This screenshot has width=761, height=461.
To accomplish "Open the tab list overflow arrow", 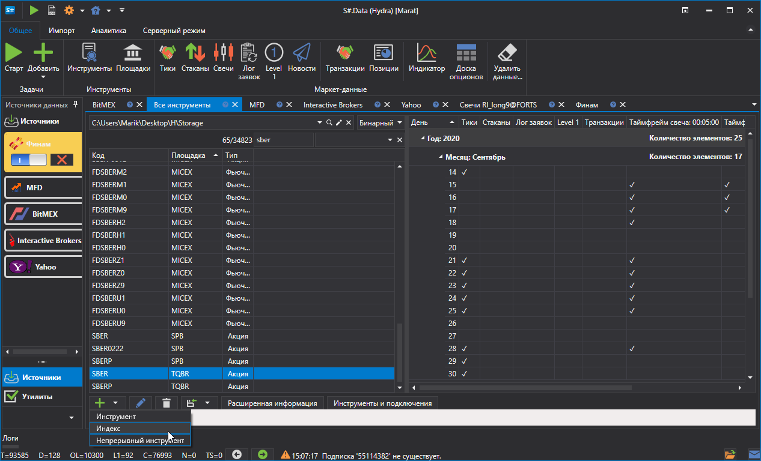I will (x=754, y=104).
